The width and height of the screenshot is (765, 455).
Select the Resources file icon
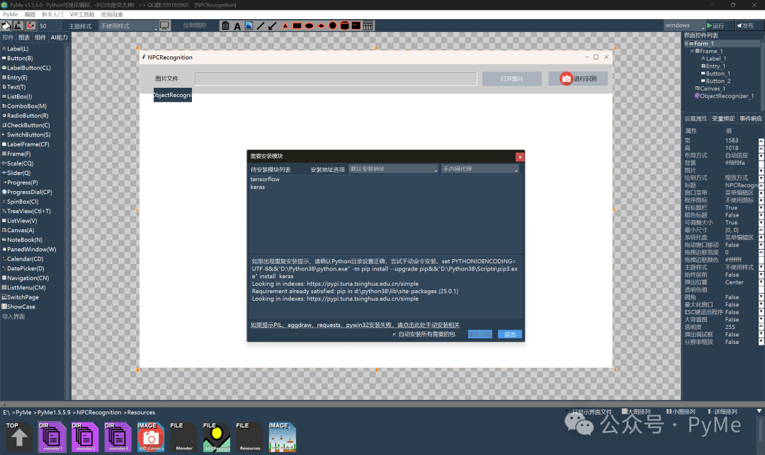(250, 437)
